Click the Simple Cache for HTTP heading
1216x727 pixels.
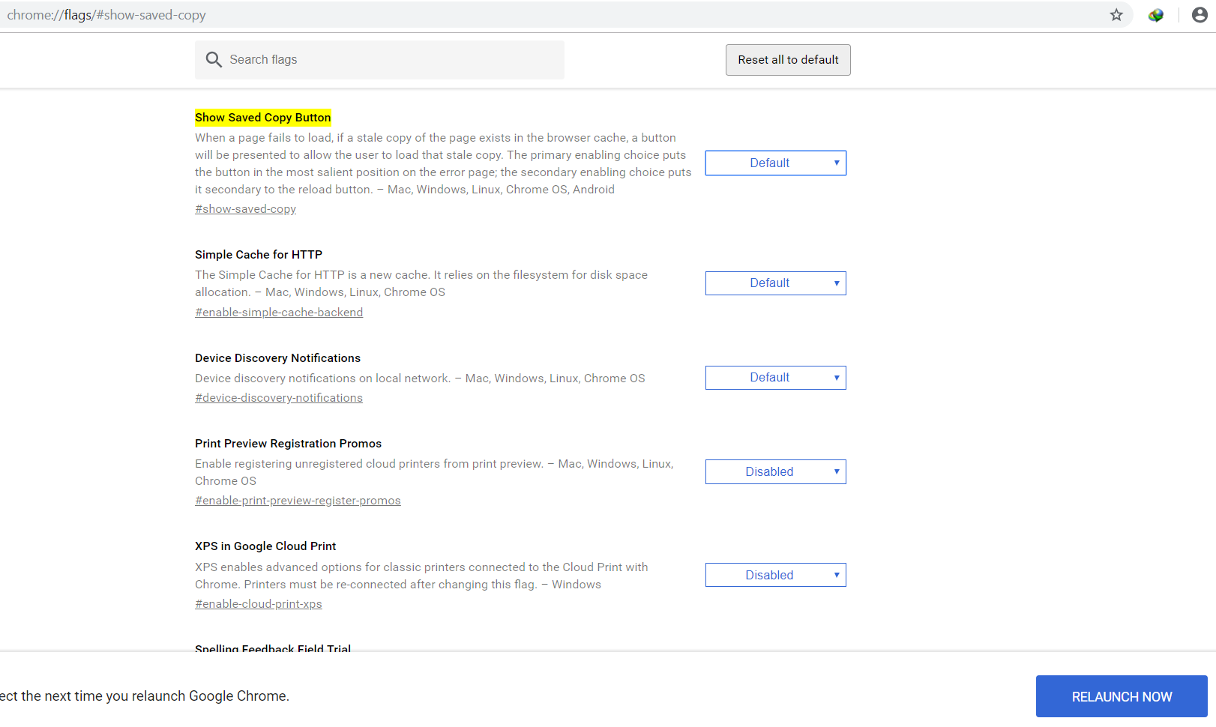[259, 255]
